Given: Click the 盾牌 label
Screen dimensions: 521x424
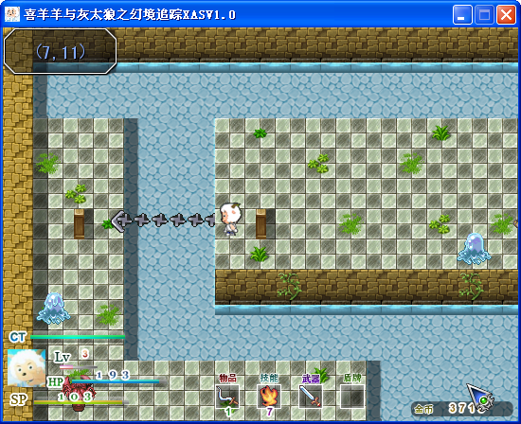Looking at the screenshot, I should click(x=352, y=379).
